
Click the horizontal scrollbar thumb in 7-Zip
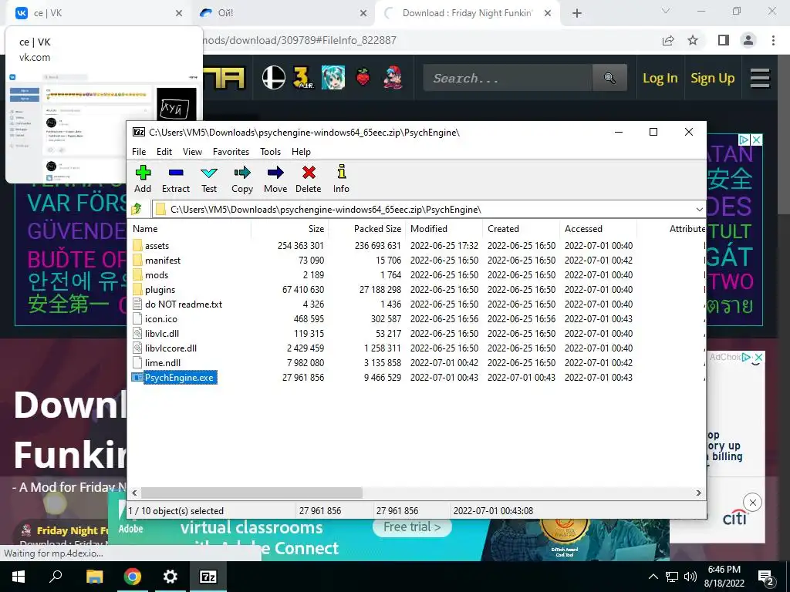coord(252,493)
